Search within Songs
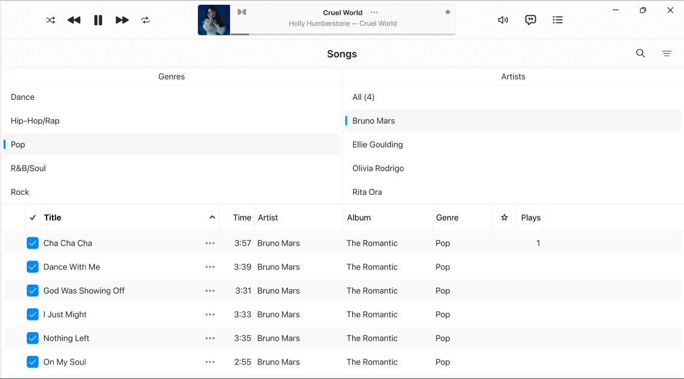 tap(640, 53)
